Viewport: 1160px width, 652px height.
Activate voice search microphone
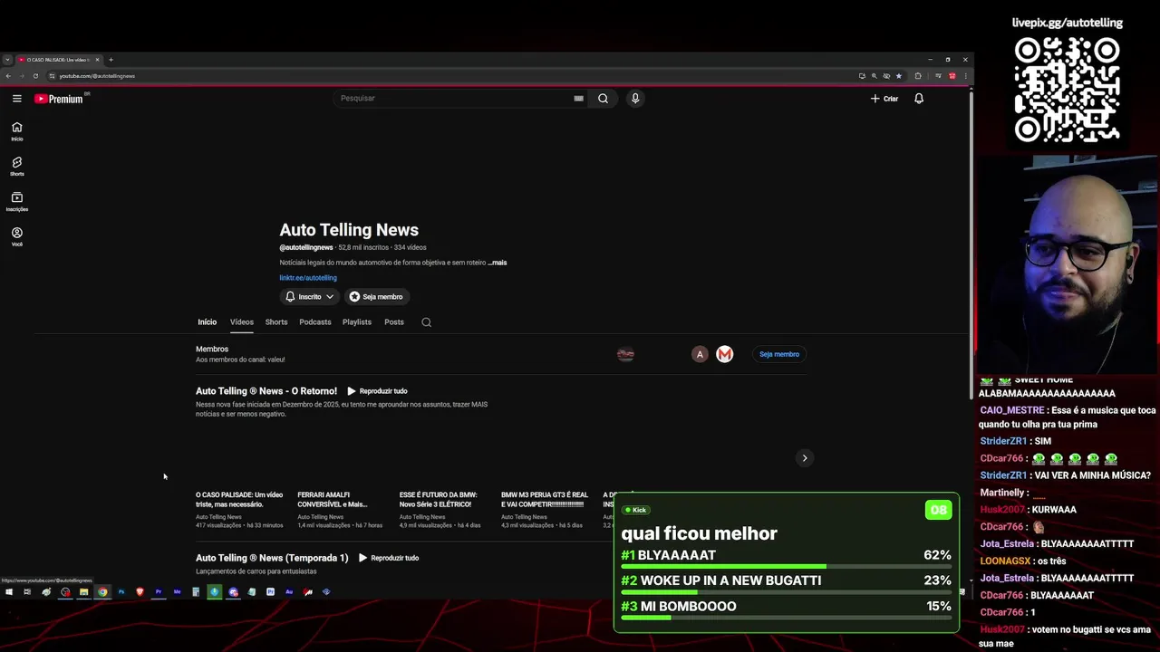click(x=635, y=99)
